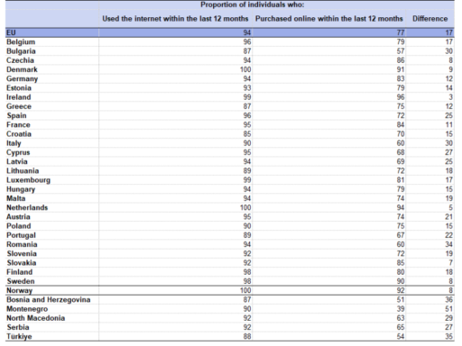This screenshot has width=462, height=346.
Task: Select the Germany row label
Action: click(22, 78)
